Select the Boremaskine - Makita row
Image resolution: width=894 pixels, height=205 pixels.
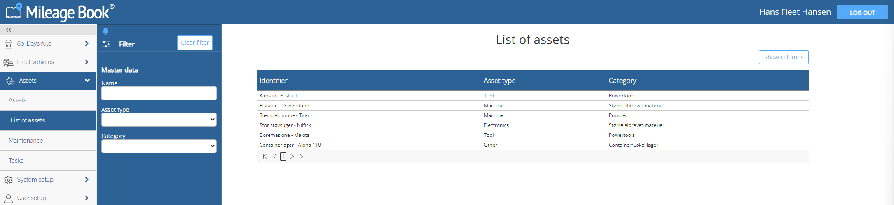coord(532,135)
